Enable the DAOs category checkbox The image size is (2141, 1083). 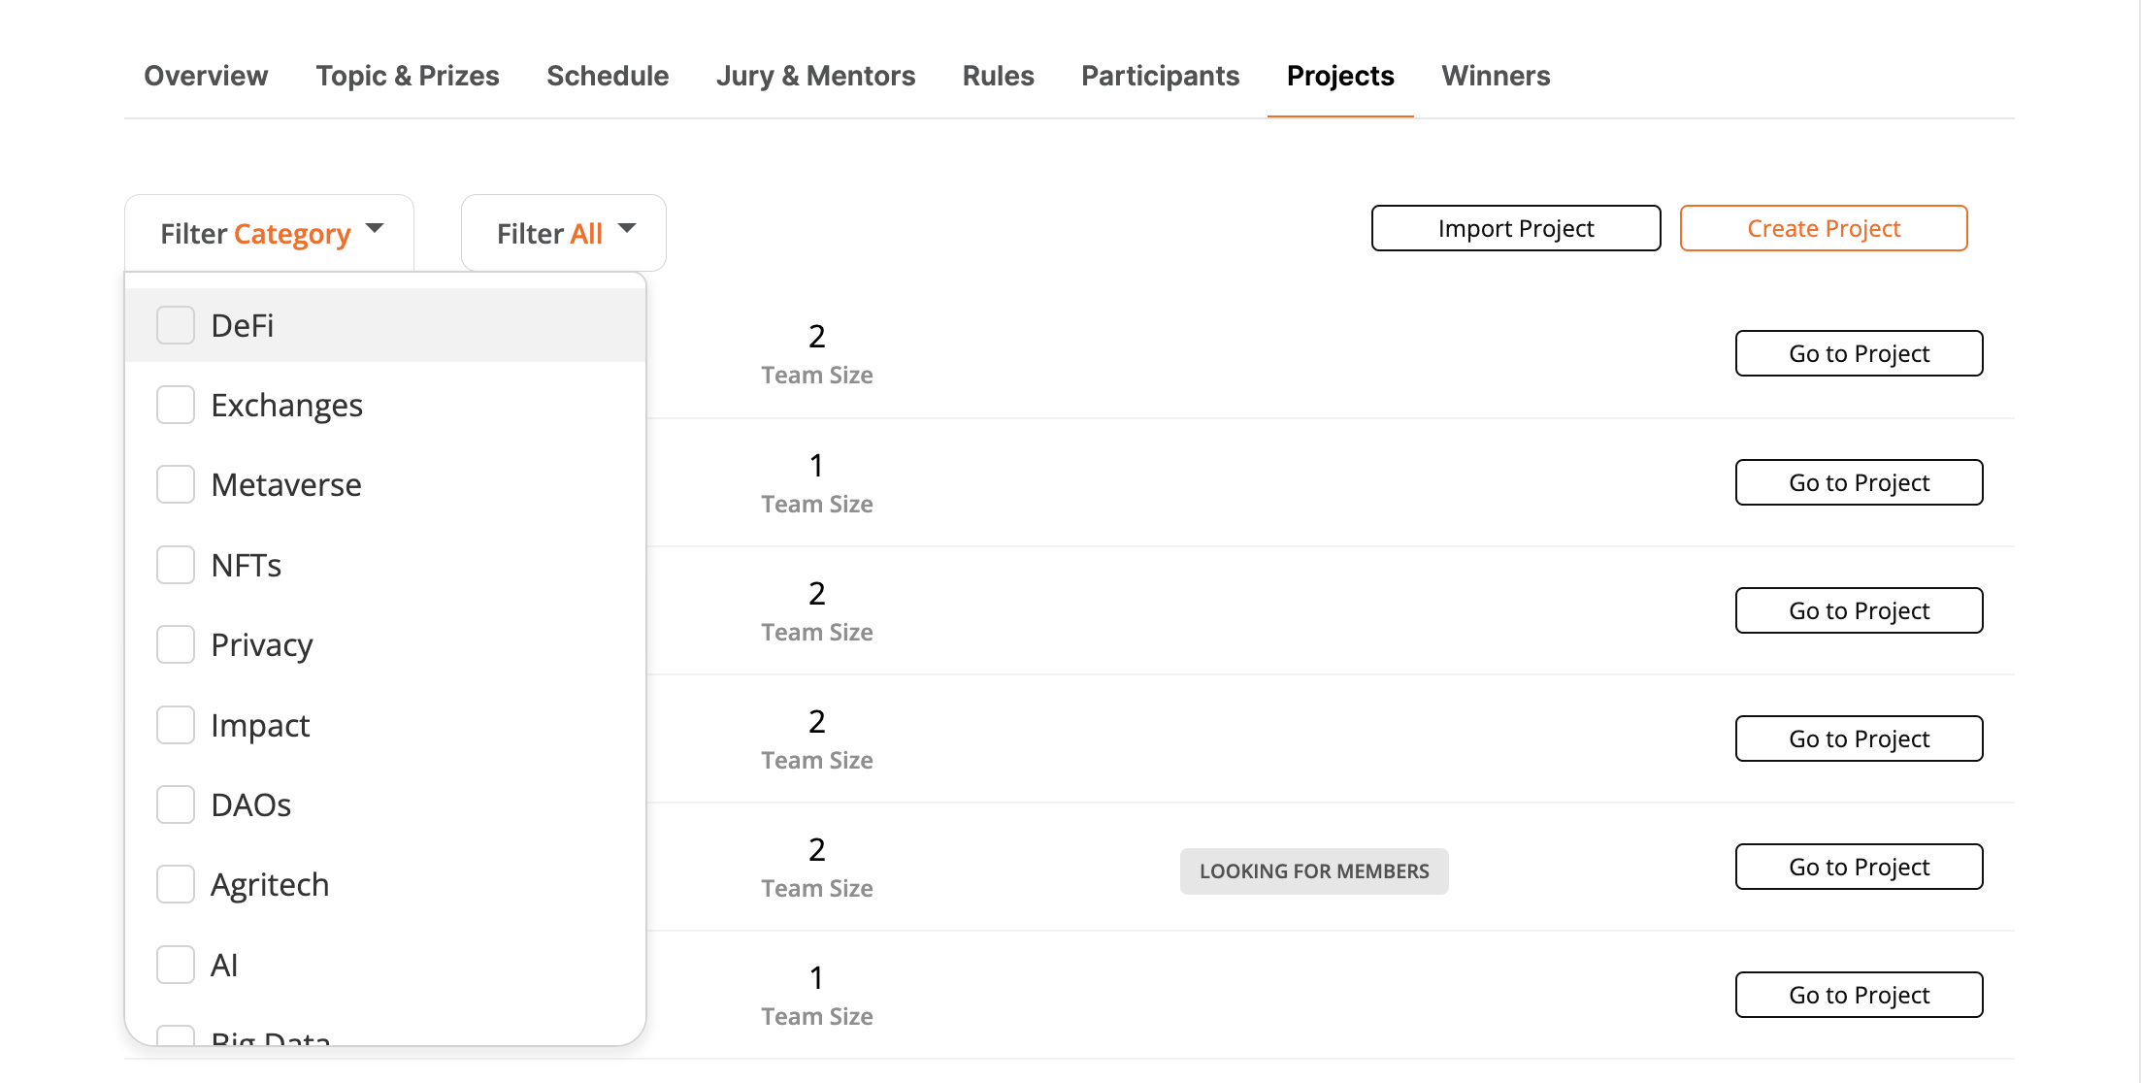click(174, 803)
